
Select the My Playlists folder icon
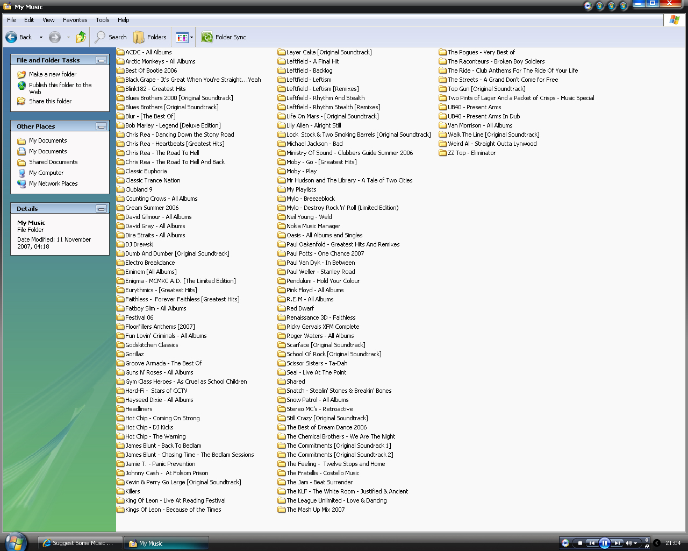tap(282, 189)
